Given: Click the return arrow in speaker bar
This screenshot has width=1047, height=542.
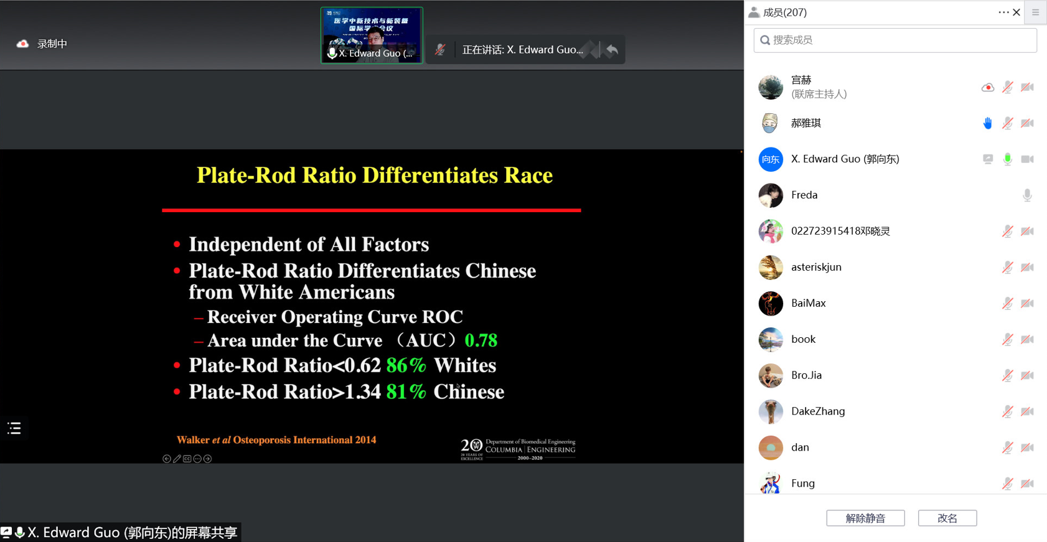Looking at the screenshot, I should [612, 50].
